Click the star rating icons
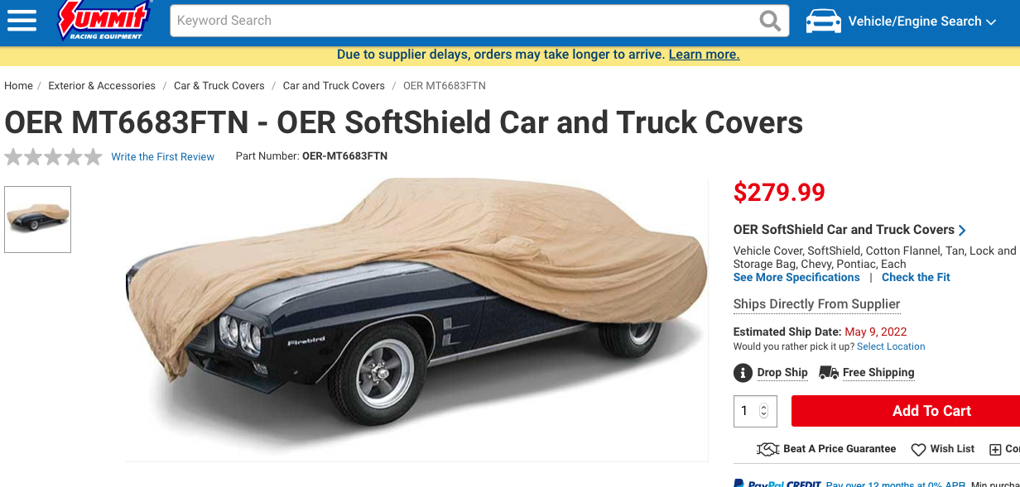Viewport: 1020px width, 487px height. [53, 156]
